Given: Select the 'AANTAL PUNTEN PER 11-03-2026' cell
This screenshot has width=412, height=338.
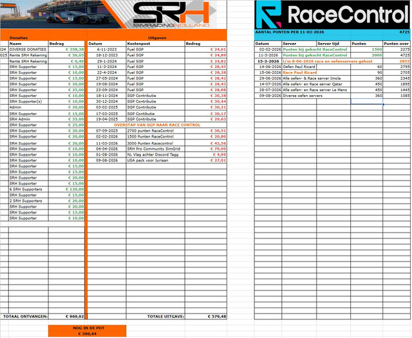Looking at the screenshot, I should pos(289,32).
